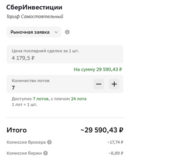This screenshot has width=193, height=162.
Task: Click the exchange commission value ~8,89 ₽
Action: pyautogui.click(x=116, y=153)
